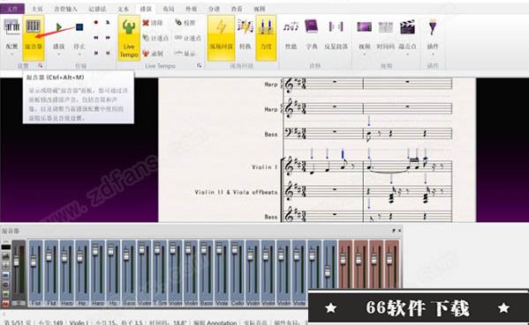The height and width of the screenshot is (325, 529).
Task: Click the Hit Point (撞击点) clapperboard icon
Action: (x=407, y=27)
